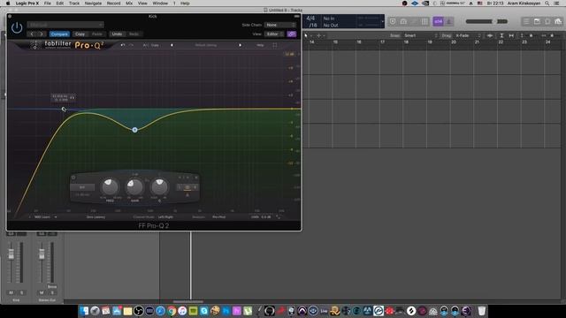Click the MIDI Learn button
The height and width of the screenshot is (318, 566).
[x=42, y=217]
